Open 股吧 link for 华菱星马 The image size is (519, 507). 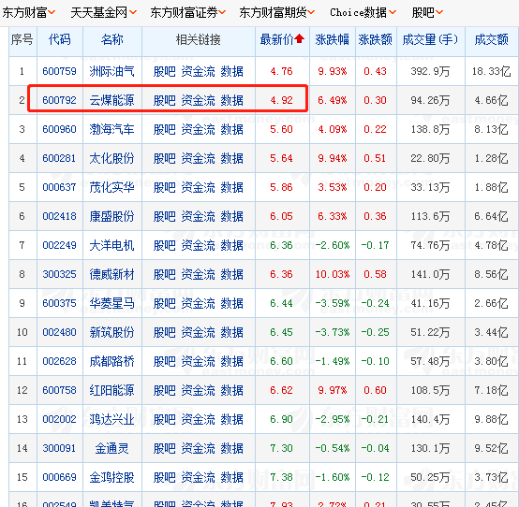point(165,303)
